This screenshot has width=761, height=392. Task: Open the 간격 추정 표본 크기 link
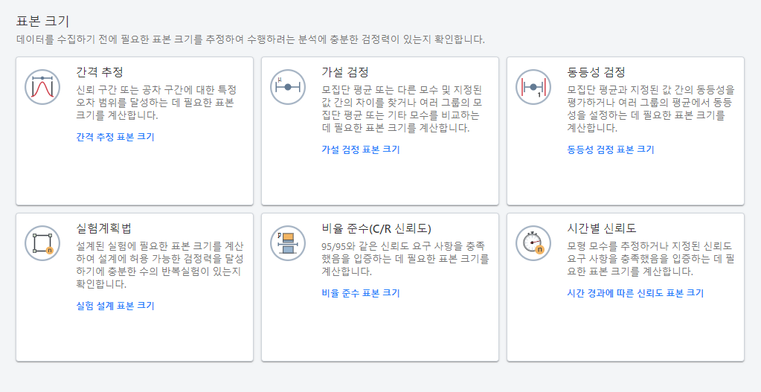click(x=115, y=137)
